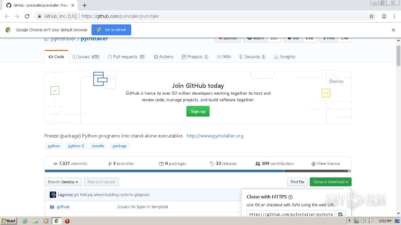401x225 pixels.
Task: Bookmark this page with the star icon
Action: click(x=372, y=16)
